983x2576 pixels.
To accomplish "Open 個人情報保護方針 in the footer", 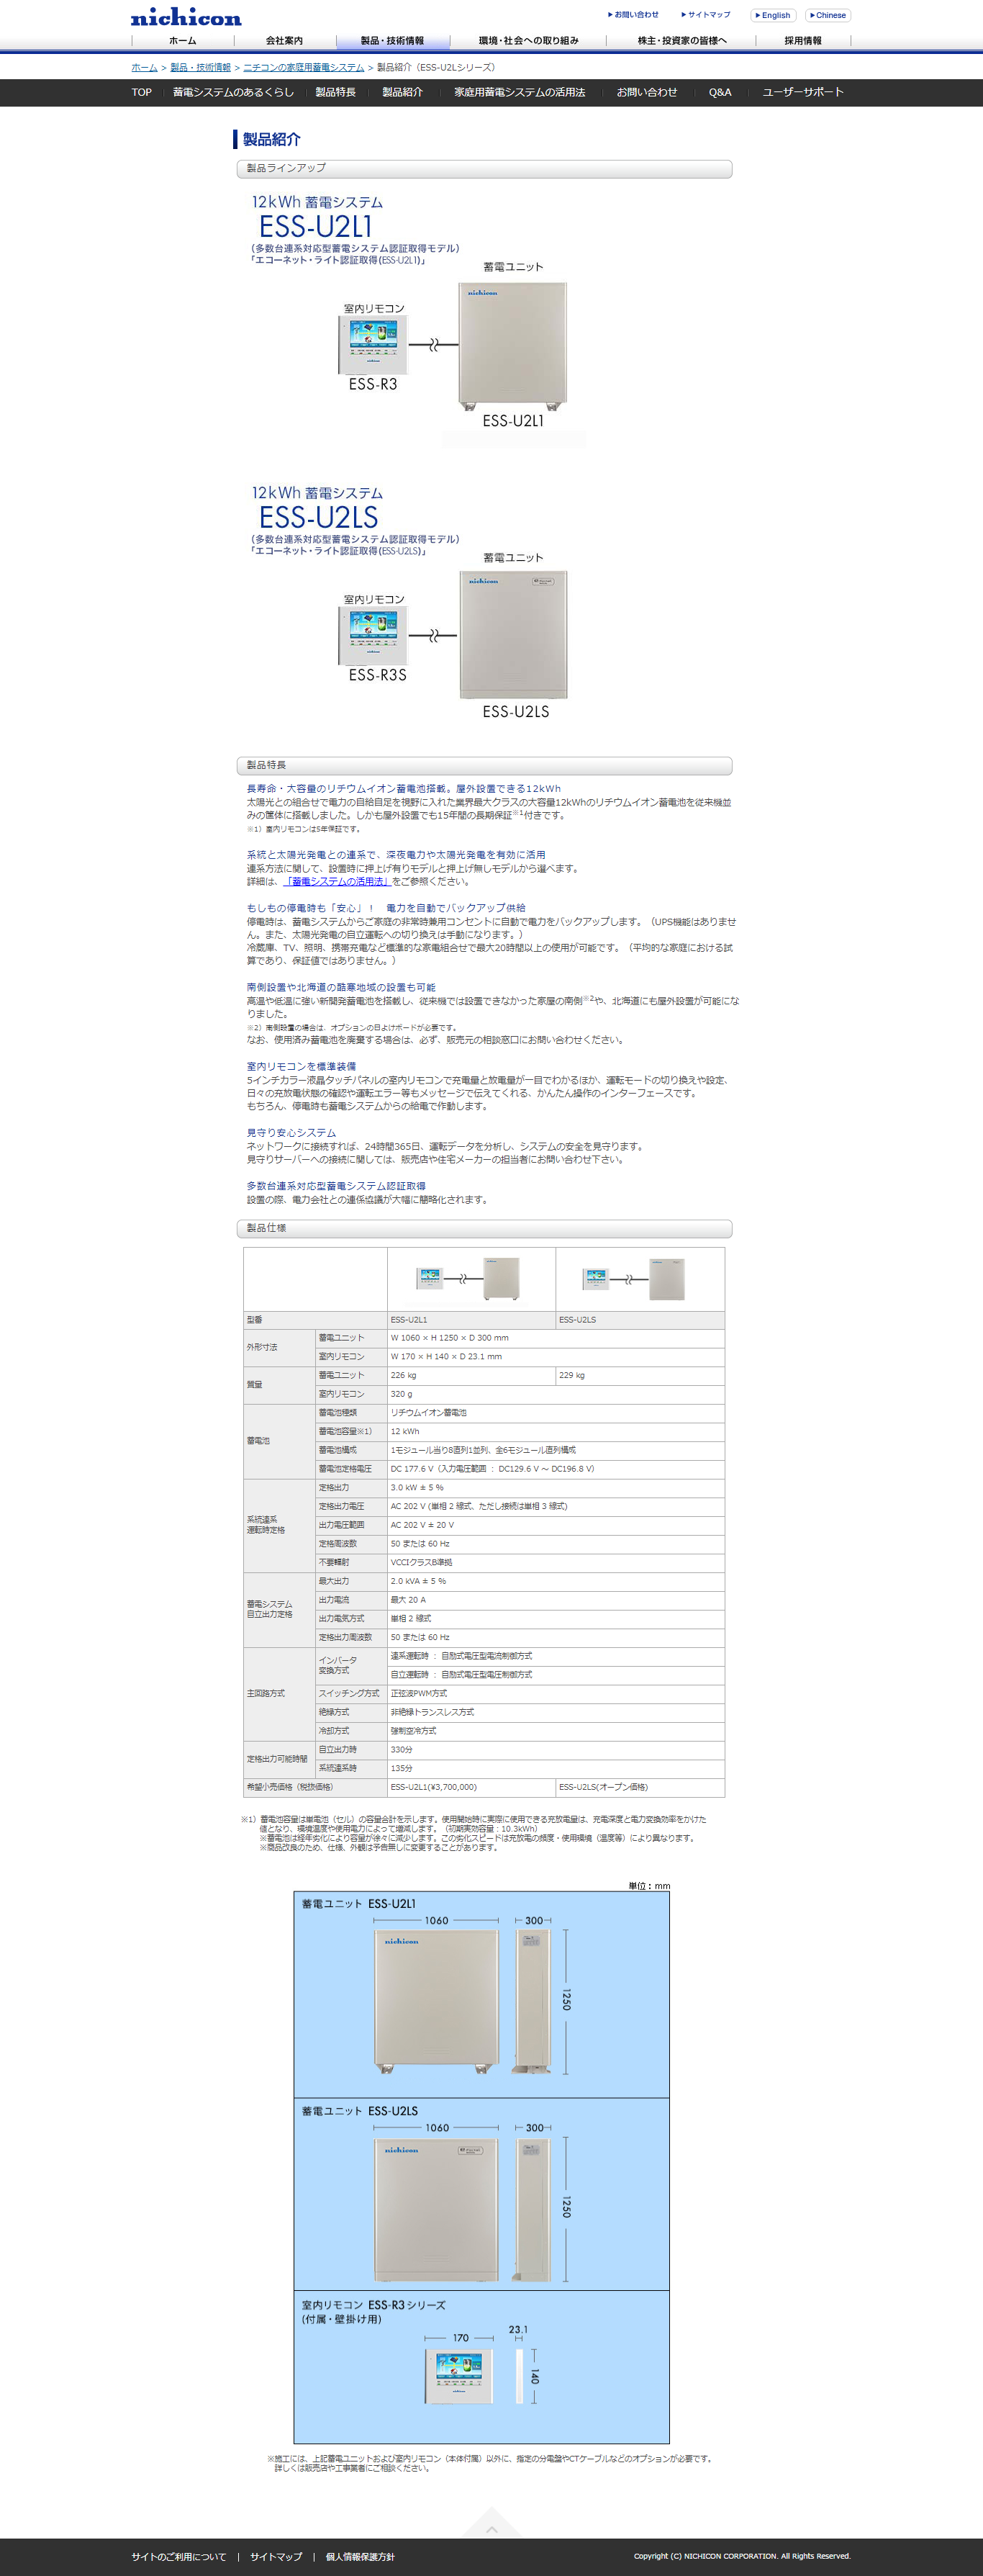I will coord(360,2556).
